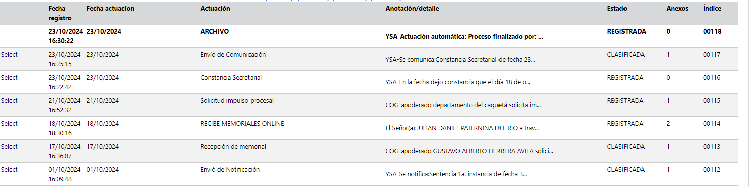Click the Fecha actuacion column header
Viewport: 749px width, 186px height.
pos(110,9)
